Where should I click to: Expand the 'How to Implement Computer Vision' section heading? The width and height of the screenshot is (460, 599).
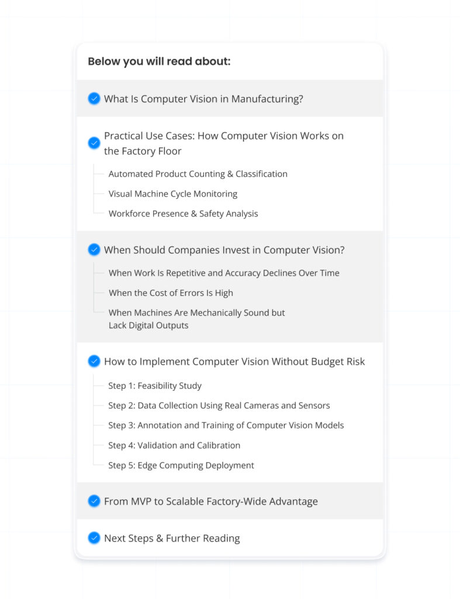234,361
